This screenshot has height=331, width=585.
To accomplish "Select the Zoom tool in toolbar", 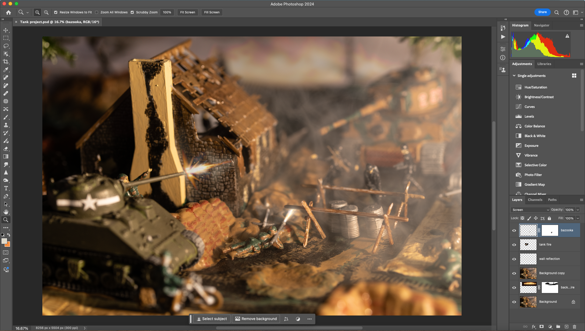I will 6,220.
